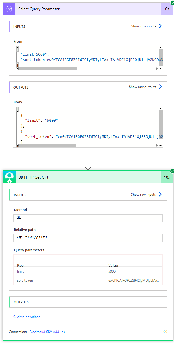The image size is (174, 343).
Task: Click the Click to download output link
Action: click(27, 317)
